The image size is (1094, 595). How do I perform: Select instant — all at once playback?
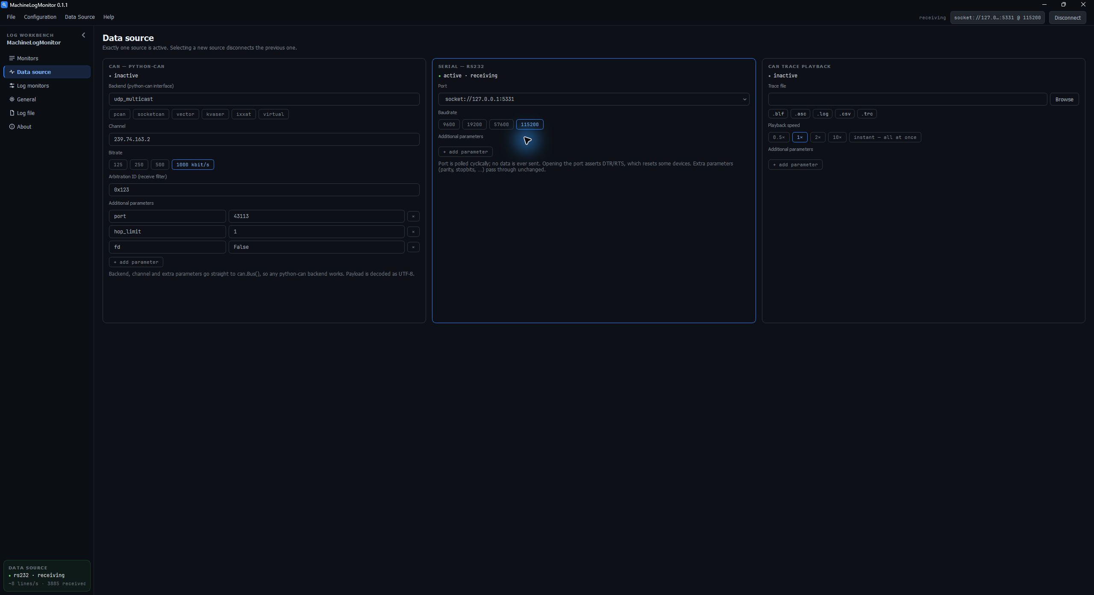point(885,137)
